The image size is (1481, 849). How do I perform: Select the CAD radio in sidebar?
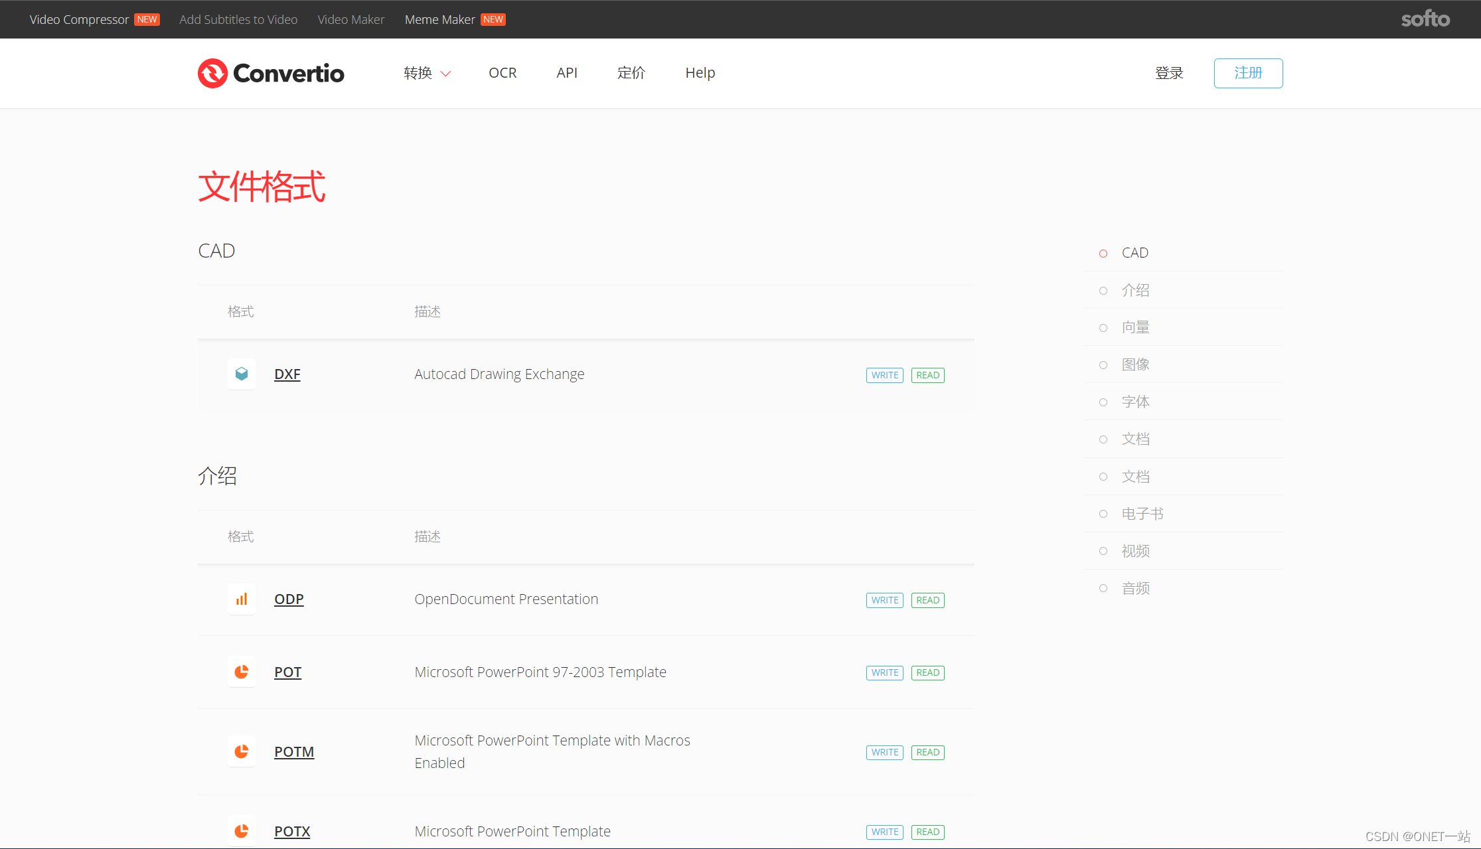(1103, 253)
